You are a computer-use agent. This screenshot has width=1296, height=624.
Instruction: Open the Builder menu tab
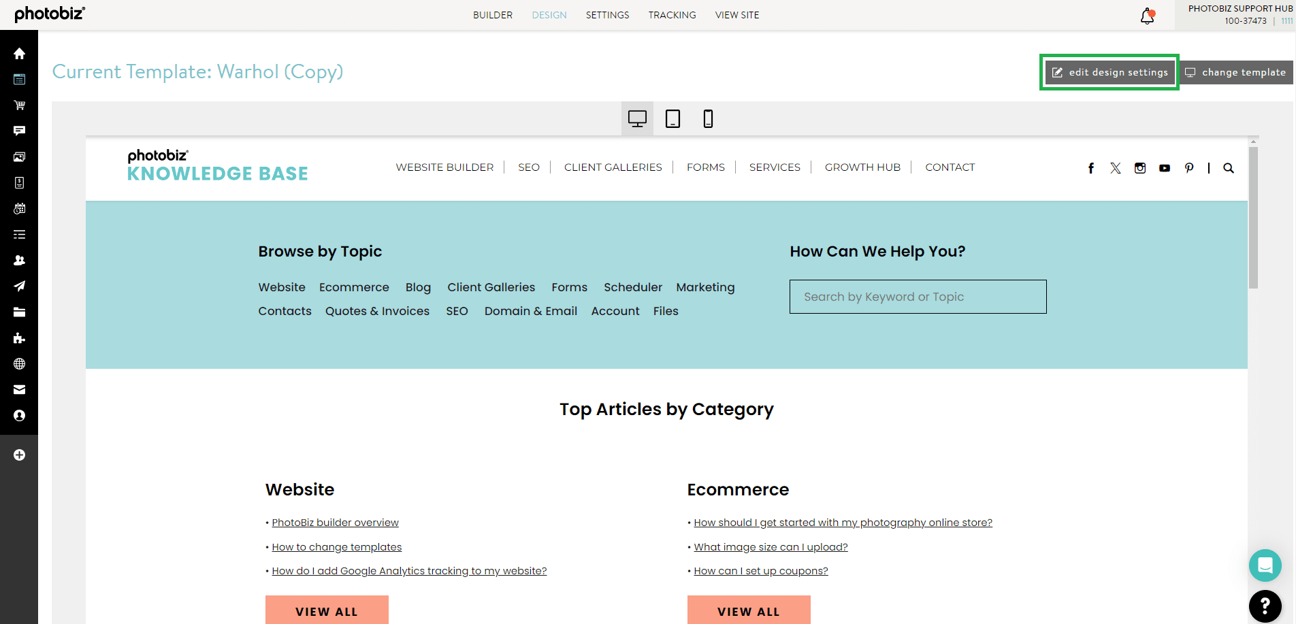493,15
